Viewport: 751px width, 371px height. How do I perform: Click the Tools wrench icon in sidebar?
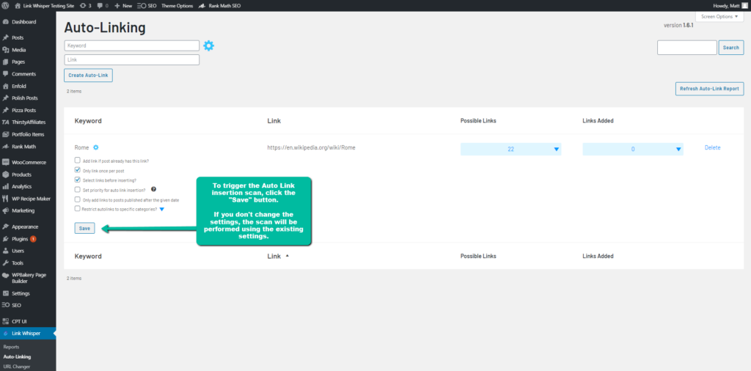(5, 262)
